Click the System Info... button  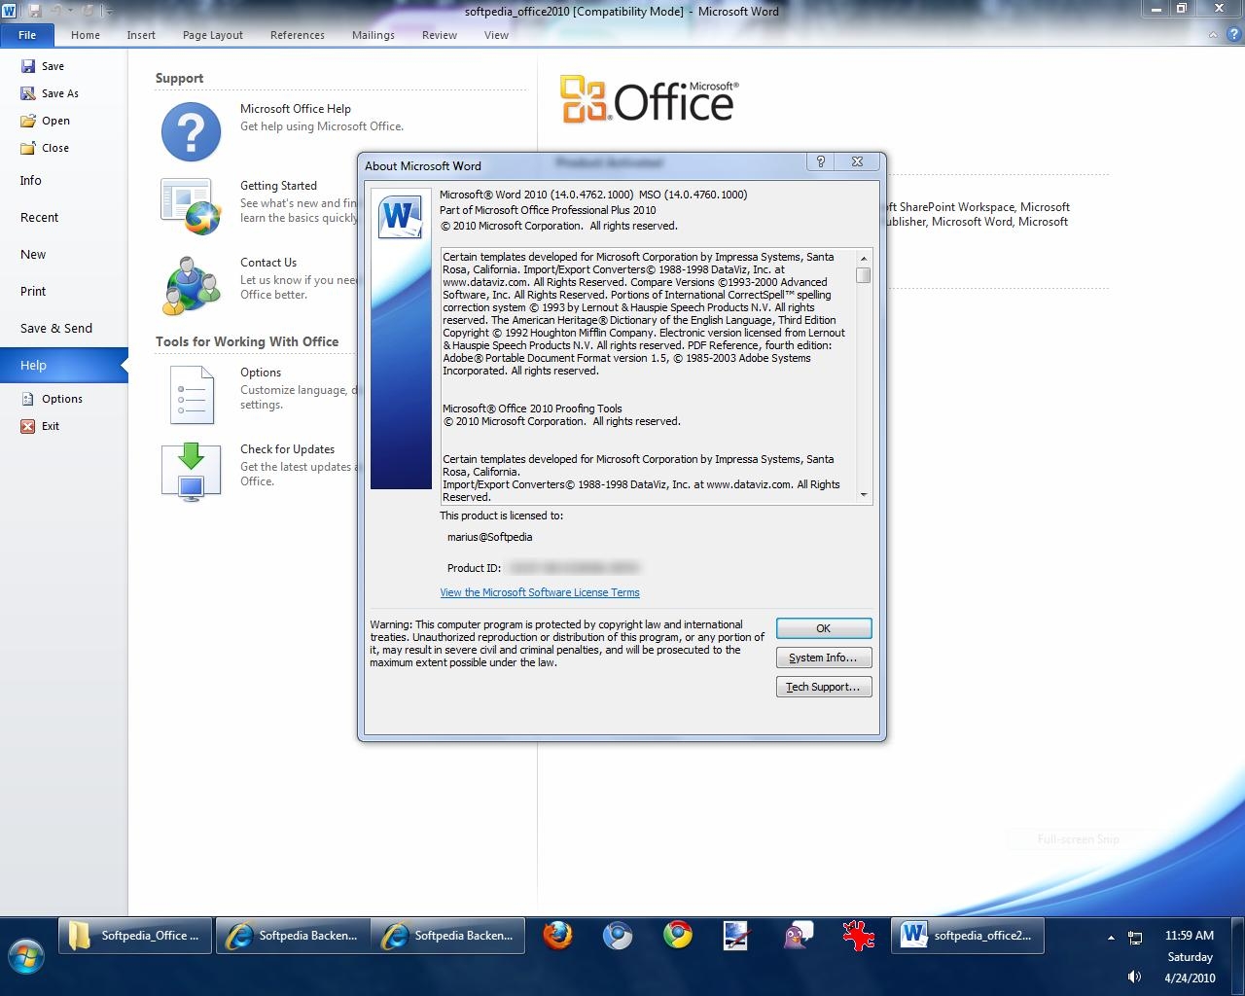(824, 658)
